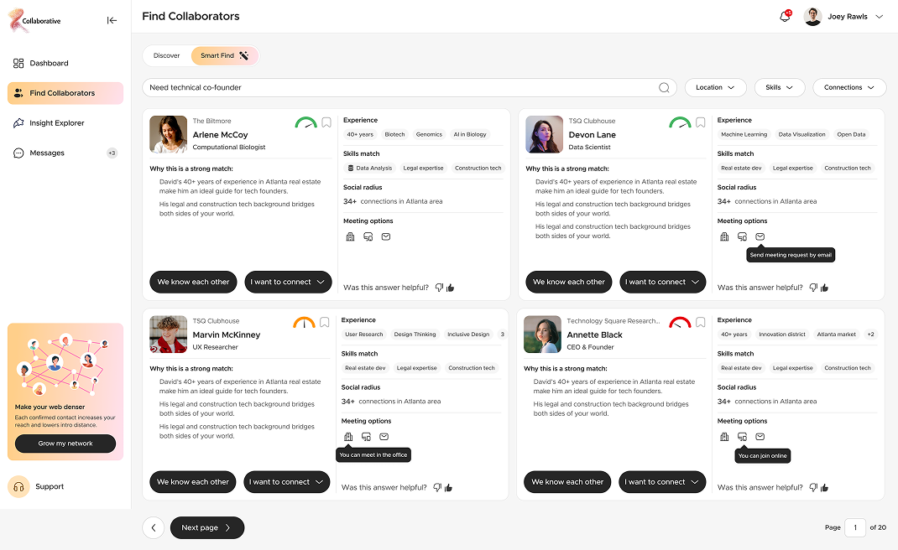The image size is (898, 550).
Task: Click the page number input field
Action: [x=854, y=527]
